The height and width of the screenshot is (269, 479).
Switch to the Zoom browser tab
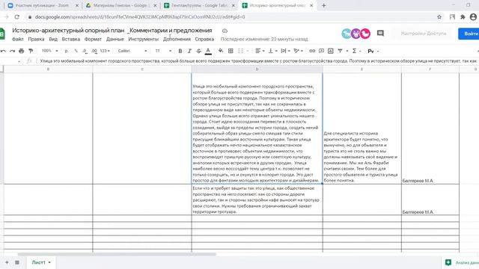tap(43, 5)
